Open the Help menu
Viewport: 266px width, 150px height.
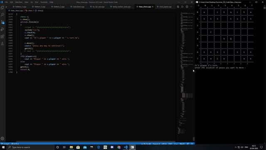click(x=51, y=2)
